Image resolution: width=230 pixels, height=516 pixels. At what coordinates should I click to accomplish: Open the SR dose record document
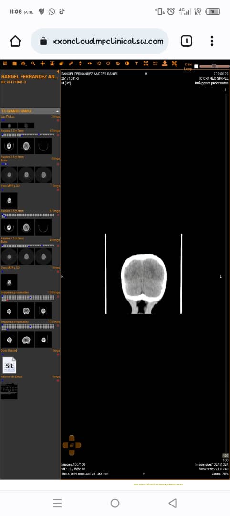click(x=9, y=365)
